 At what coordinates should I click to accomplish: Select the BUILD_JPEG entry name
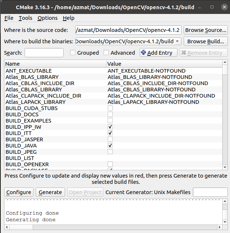pyautogui.click(x=21, y=152)
